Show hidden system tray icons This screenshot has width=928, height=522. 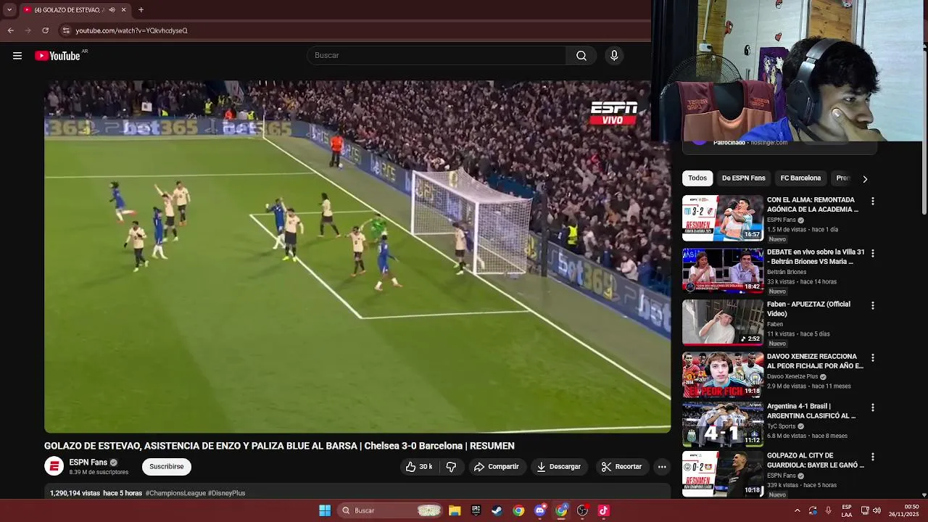tap(797, 510)
